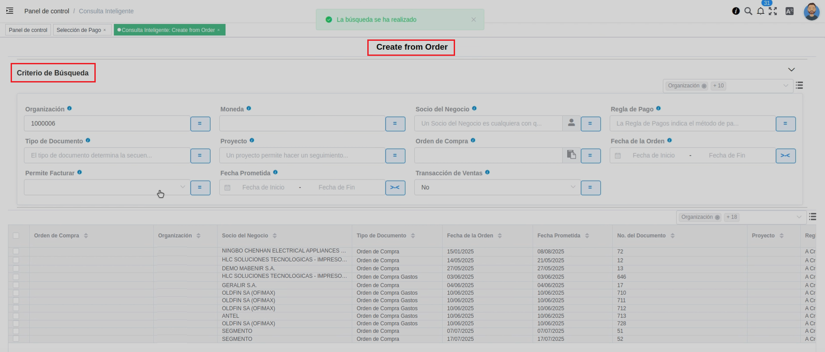
Task: Tick the checkbox for DEMO MABENIR S.A. row
Action: click(16, 268)
